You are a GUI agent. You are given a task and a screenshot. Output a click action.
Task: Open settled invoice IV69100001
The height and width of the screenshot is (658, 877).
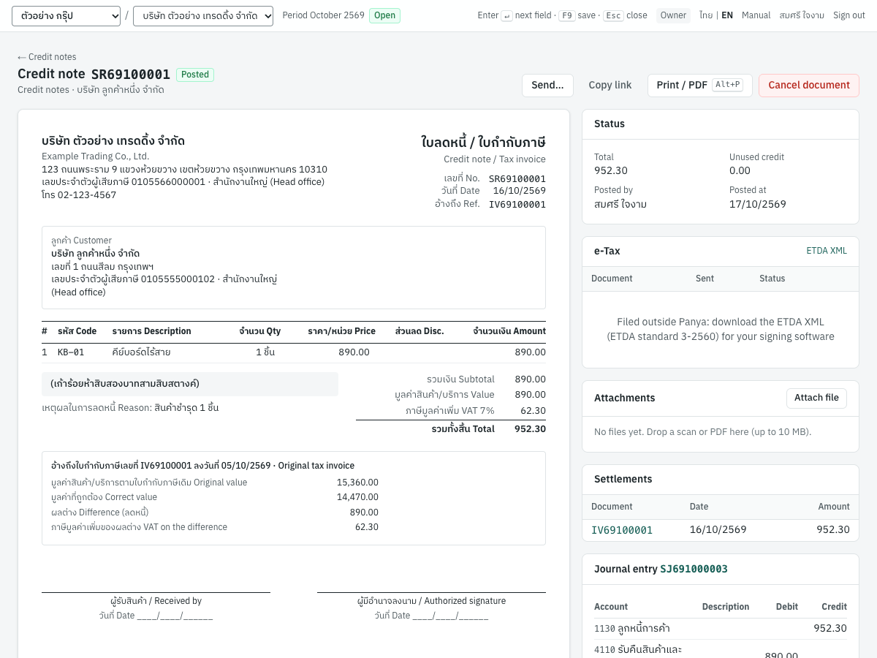click(622, 530)
